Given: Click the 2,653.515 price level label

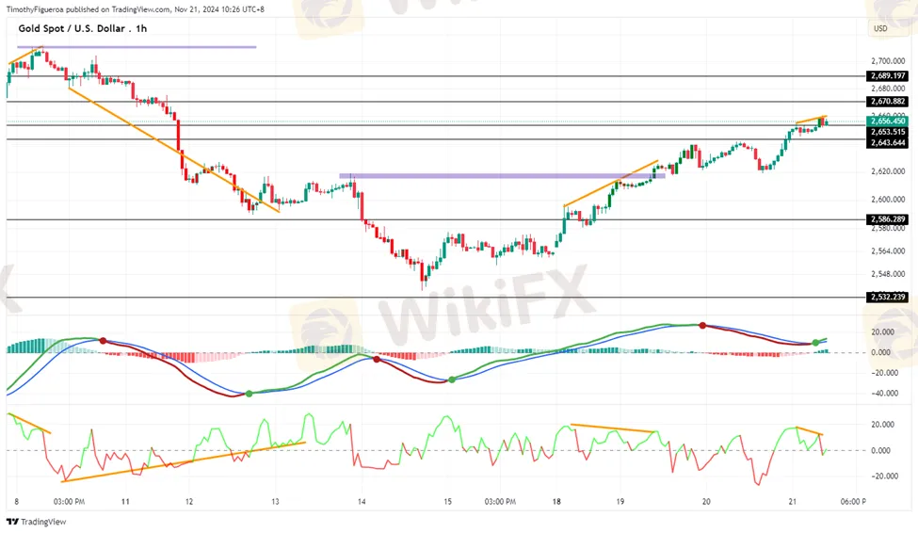Looking at the screenshot, I should point(888,132).
